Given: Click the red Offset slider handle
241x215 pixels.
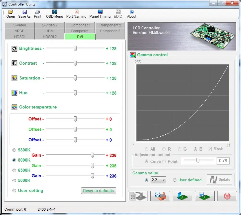Looking at the screenshot, I should point(75,119).
